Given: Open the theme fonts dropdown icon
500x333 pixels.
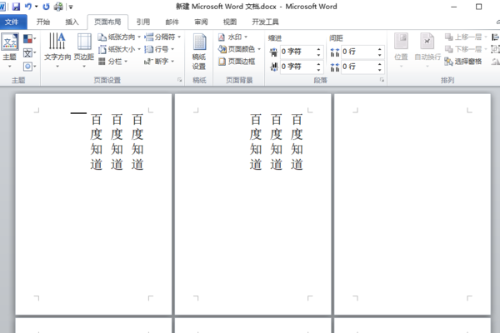Looking at the screenshot, I should tap(30, 52).
